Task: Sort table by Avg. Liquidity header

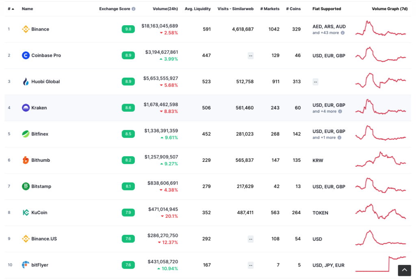Action: (198, 9)
